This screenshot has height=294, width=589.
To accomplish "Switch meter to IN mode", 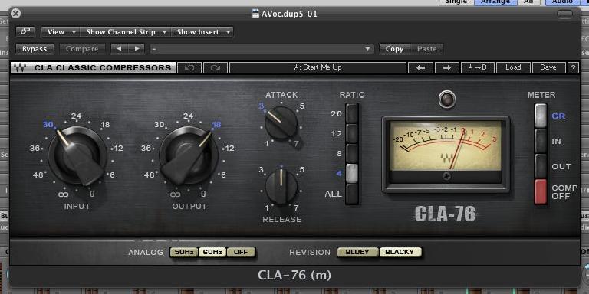I will point(541,142).
